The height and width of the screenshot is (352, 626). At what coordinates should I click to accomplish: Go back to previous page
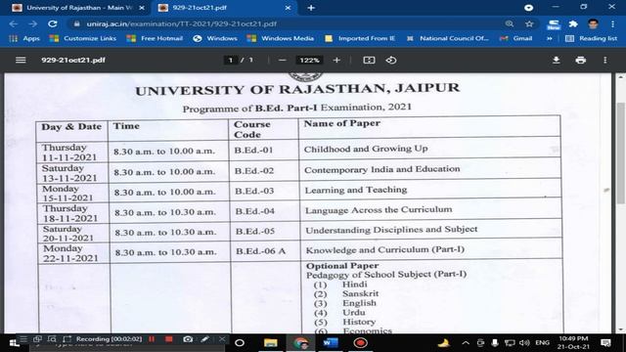pos(13,23)
